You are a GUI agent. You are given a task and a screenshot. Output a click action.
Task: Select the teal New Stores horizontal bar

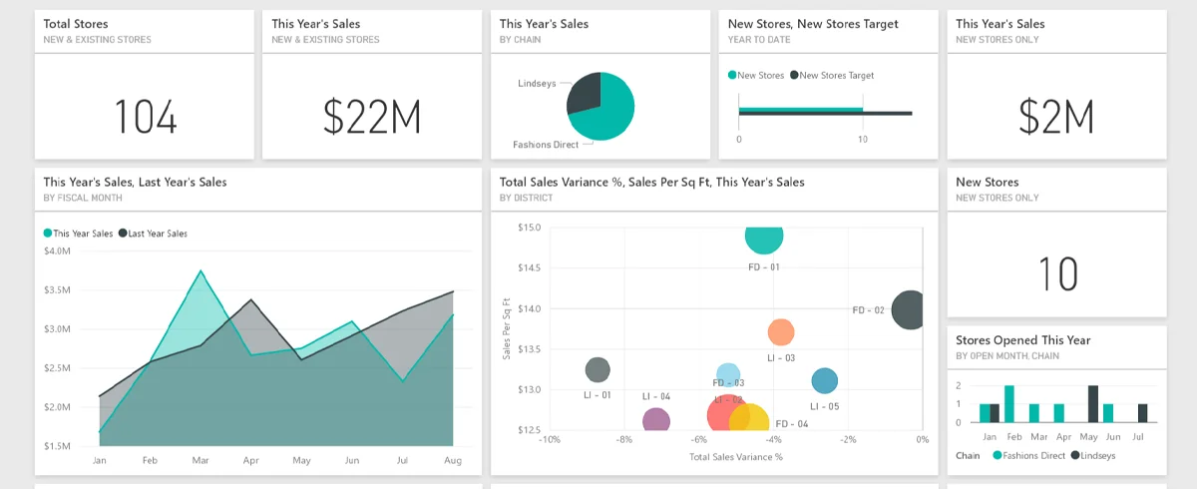pyautogui.click(x=801, y=108)
